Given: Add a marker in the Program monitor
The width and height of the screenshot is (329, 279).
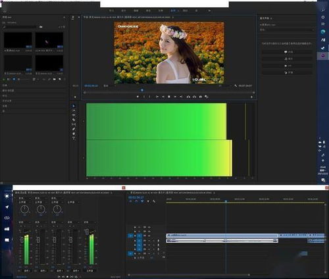Looking at the screenshot, I should click(x=138, y=97).
